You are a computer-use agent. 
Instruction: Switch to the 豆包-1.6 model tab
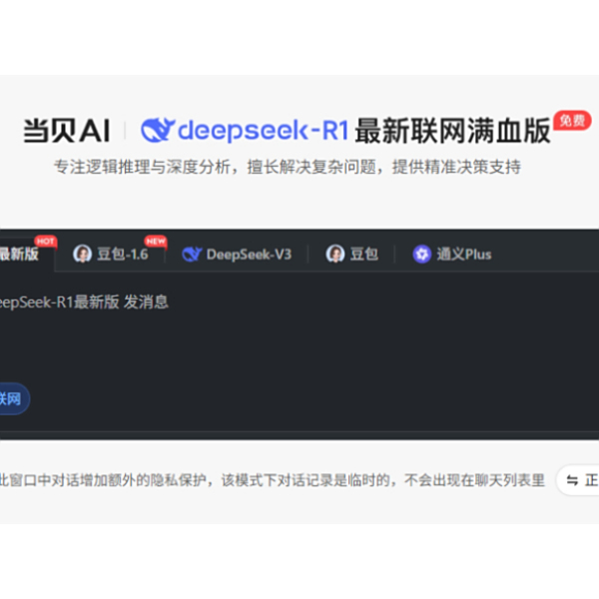click(x=111, y=254)
